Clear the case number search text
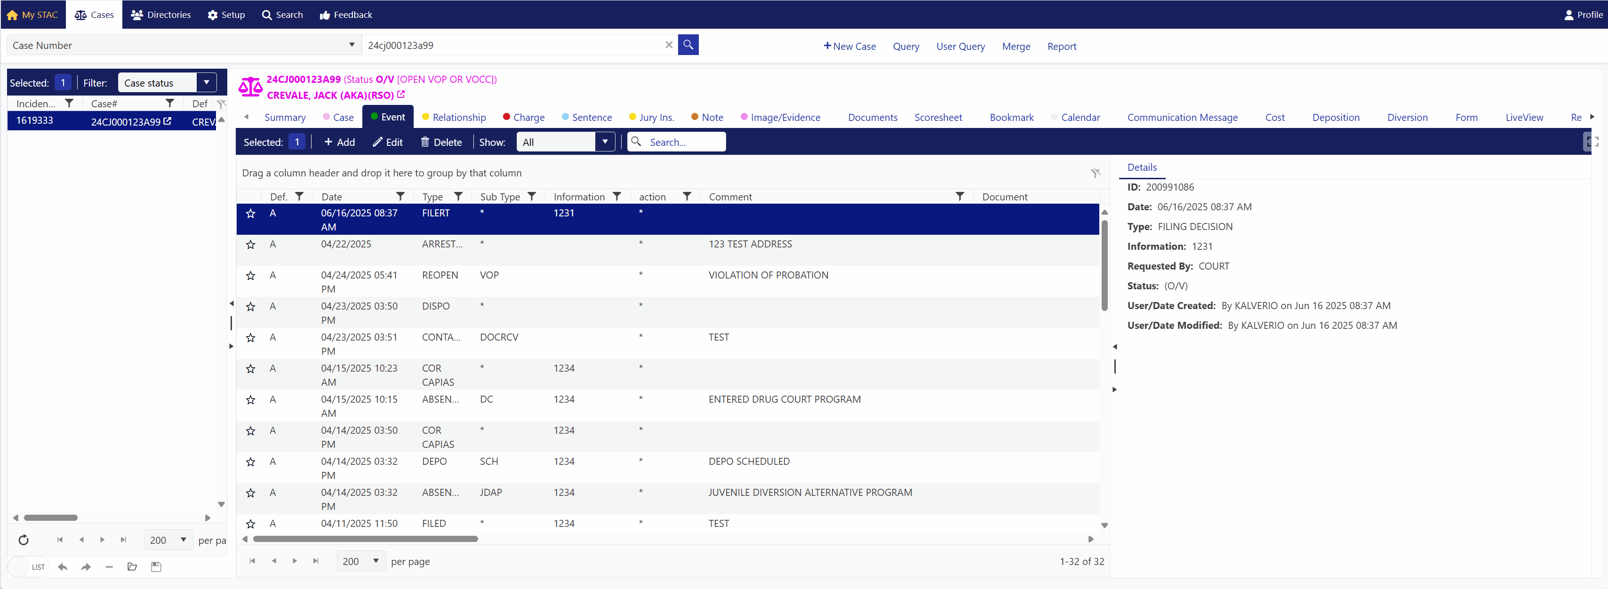The width and height of the screenshot is (1608, 589). click(x=669, y=45)
